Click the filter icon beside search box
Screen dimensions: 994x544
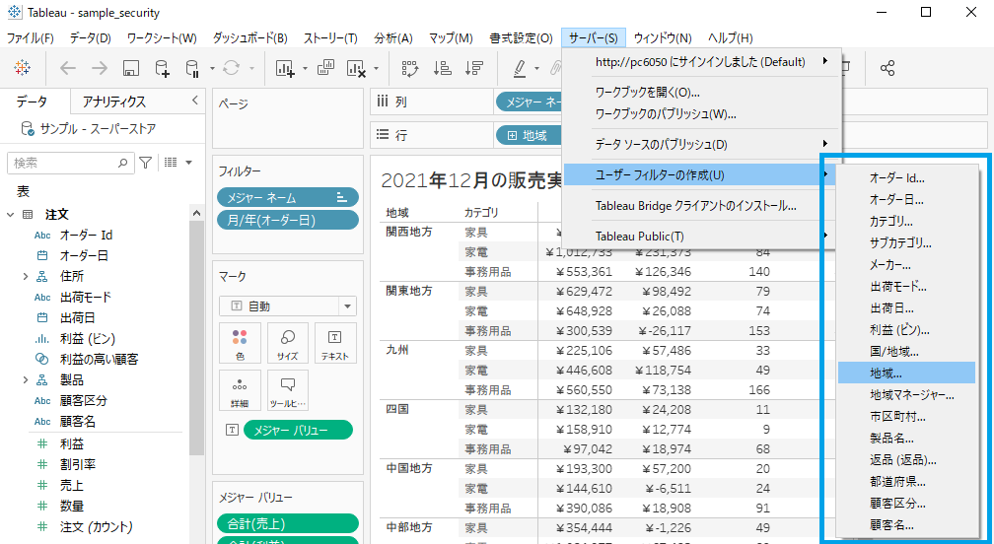tap(146, 163)
